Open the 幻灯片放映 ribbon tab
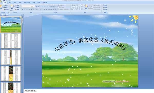 (27, 3)
